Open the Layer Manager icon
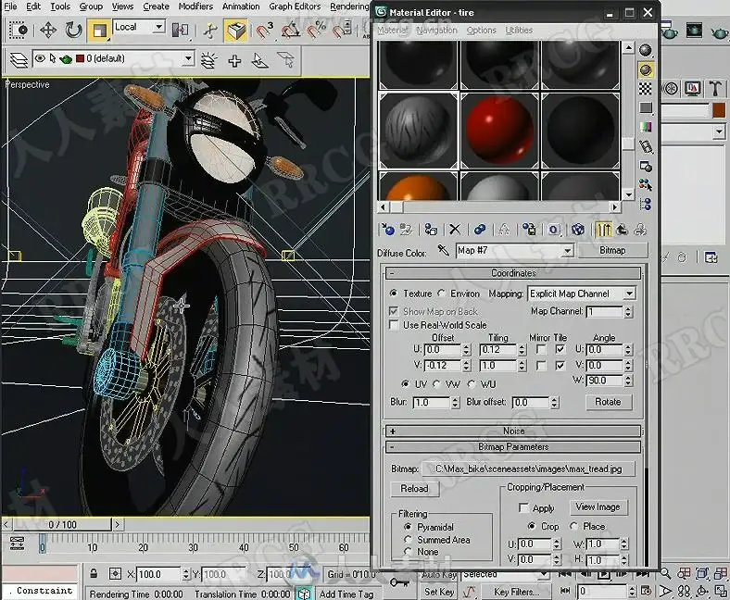730x600 pixels. 18,60
